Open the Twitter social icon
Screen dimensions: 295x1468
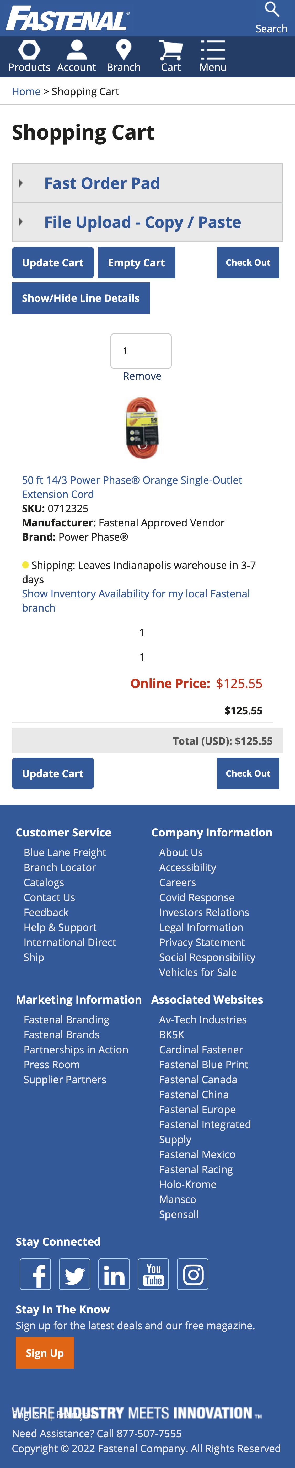(74, 1274)
